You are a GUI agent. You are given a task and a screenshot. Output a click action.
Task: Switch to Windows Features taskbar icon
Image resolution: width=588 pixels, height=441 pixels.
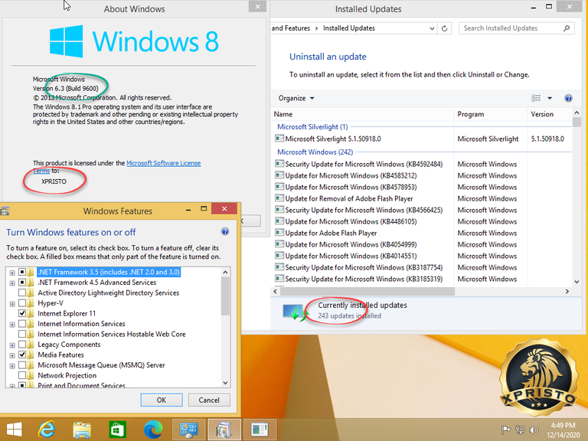pos(224,430)
